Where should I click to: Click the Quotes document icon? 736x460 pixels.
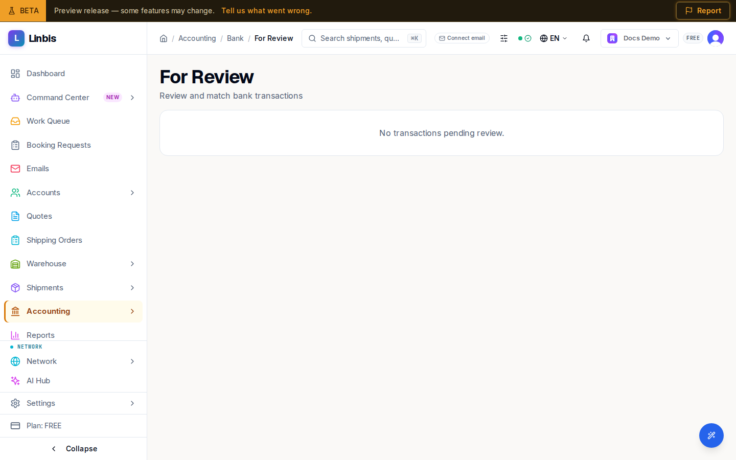(15, 216)
